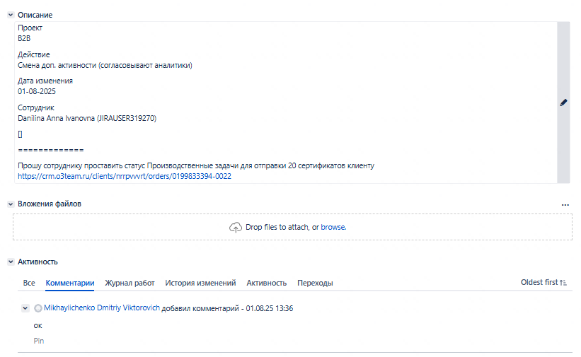This screenshot has height=357, width=581.
Task: Open the История изменений tab
Action: point(200,283)
